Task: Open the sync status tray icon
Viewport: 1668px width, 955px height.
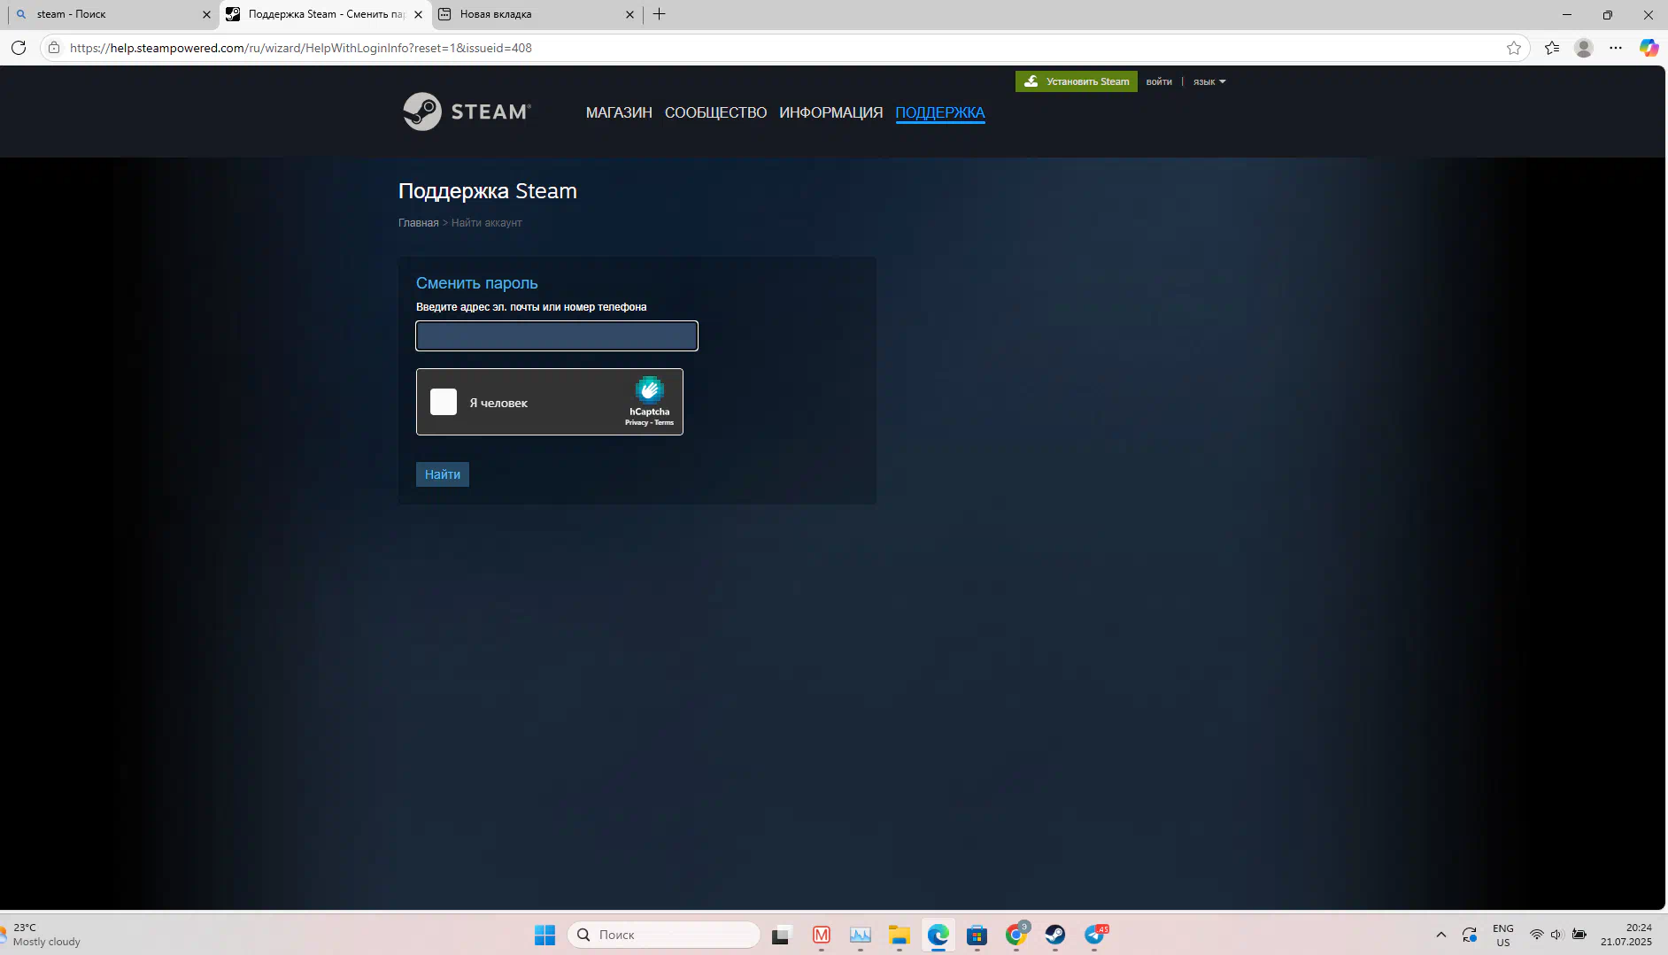Action: pos(1470,935)
